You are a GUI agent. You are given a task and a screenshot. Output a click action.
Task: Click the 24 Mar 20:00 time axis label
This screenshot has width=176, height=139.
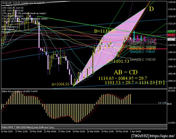[79, 131]
